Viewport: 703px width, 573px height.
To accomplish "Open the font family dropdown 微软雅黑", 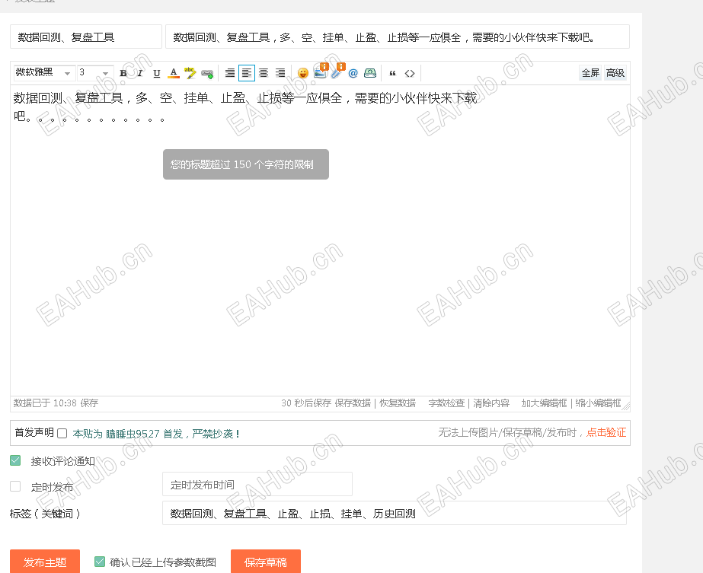I will pos(43,72).
